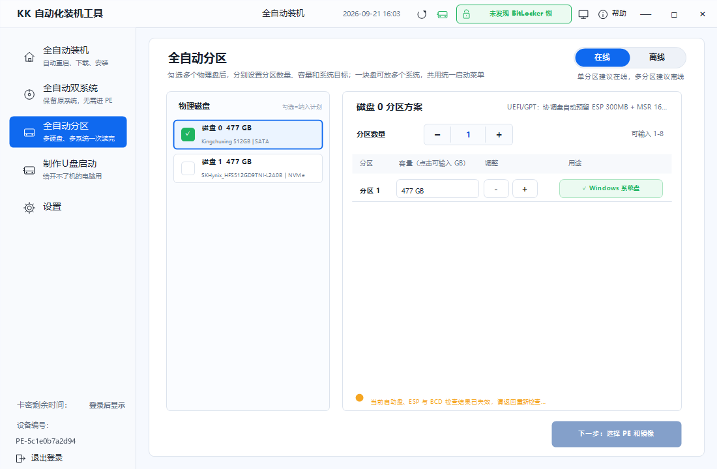Viewport: 717px width, 469px height.
Task: Click the drive icon for 全自动分区
Action: coord(29,133)
